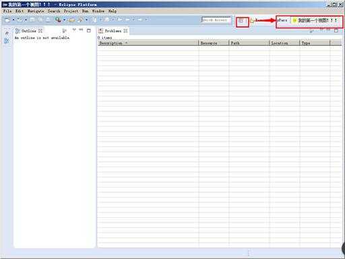Click the New file toolbar icon
Viewport: 345px width, 259px height.
7,20
